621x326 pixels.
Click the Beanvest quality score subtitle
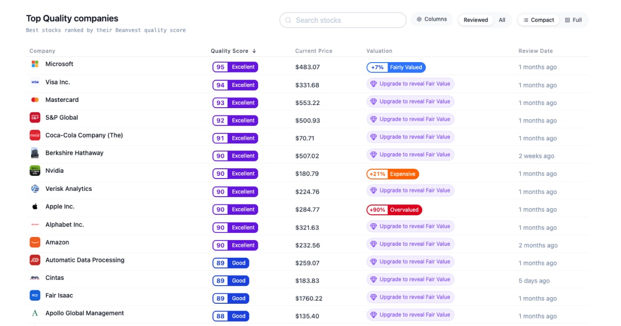pos(106,31)
